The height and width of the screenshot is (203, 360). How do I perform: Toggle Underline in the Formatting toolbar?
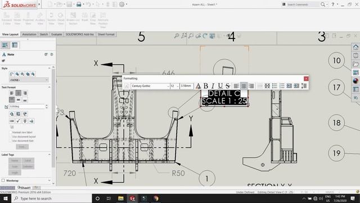(220, 86)
